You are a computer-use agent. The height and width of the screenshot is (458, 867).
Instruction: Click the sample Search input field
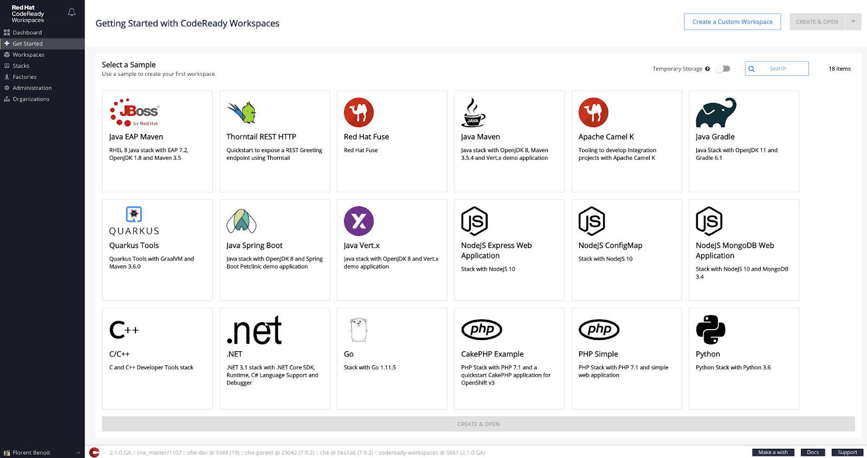[x=782, y=69]
